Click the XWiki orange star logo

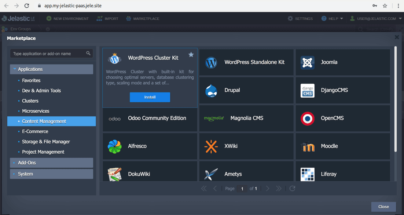point(211,146)
